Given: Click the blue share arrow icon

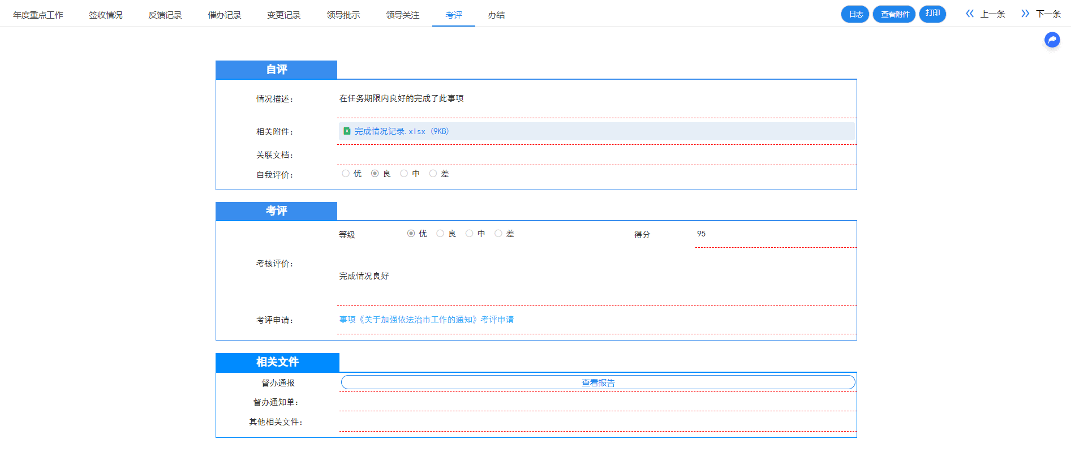Looking at the screenshot, I should [1052, 40].
